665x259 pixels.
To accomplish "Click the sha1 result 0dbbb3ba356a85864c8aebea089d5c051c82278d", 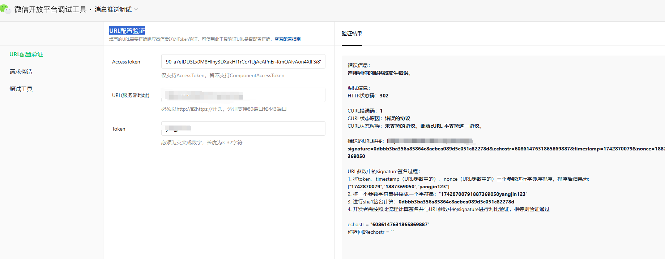I will (456, 202).
